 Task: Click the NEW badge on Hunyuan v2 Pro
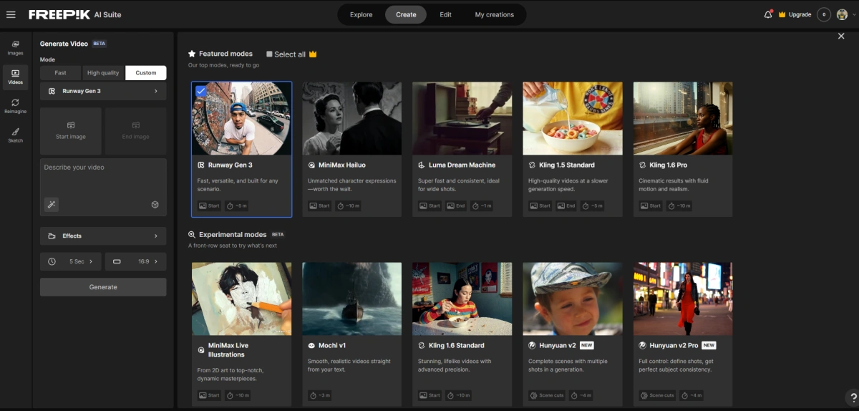(709, 345)
